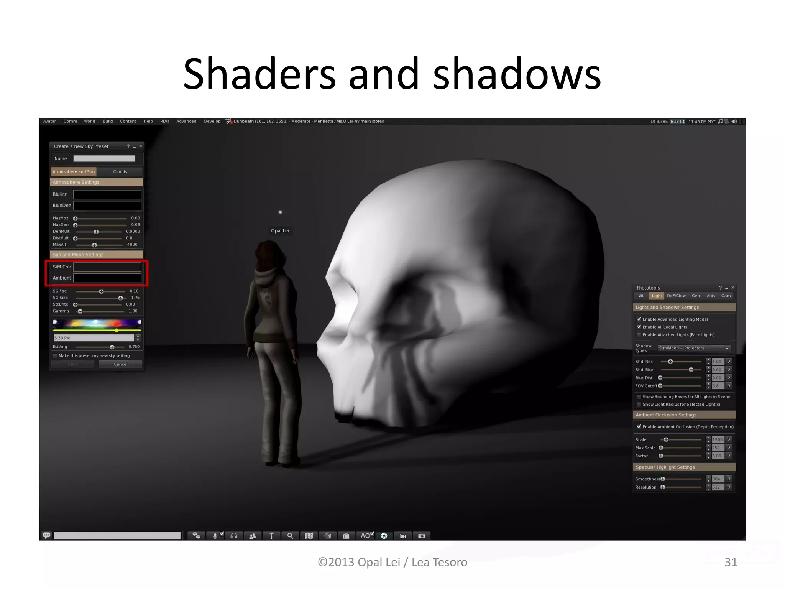
Task: Check Make this preset my new sky setting
Action: point(55,356)
